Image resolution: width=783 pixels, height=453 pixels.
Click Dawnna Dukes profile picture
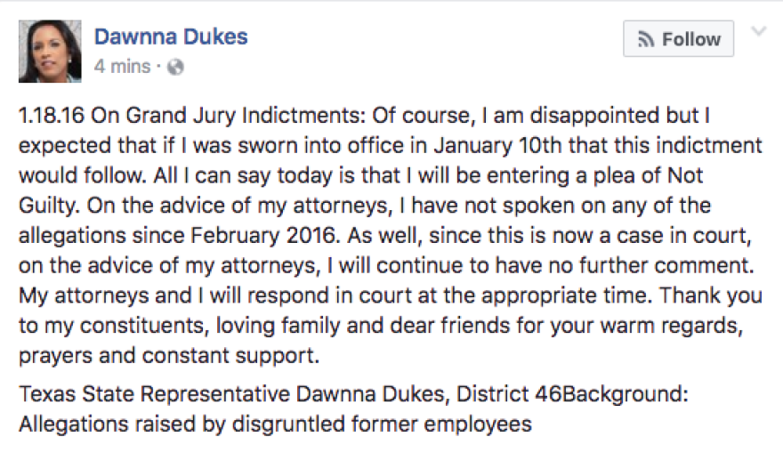50,52
